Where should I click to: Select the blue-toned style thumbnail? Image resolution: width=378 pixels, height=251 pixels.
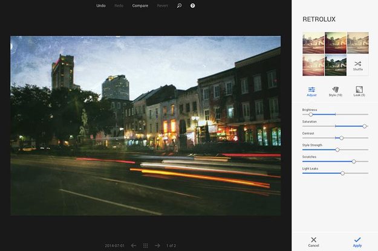coord(336,65)
